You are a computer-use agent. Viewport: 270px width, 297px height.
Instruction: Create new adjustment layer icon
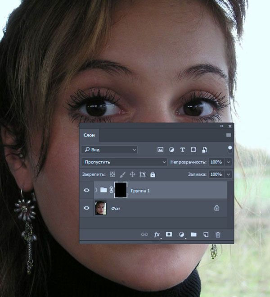click(x=181, y=235)
